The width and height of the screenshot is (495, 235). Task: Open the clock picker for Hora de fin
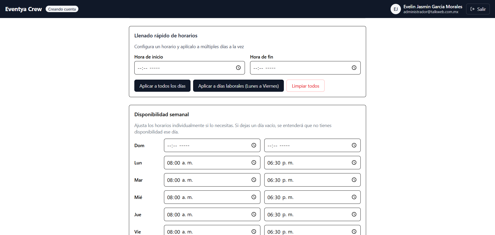pyautogui.click(x=354, y=68)
